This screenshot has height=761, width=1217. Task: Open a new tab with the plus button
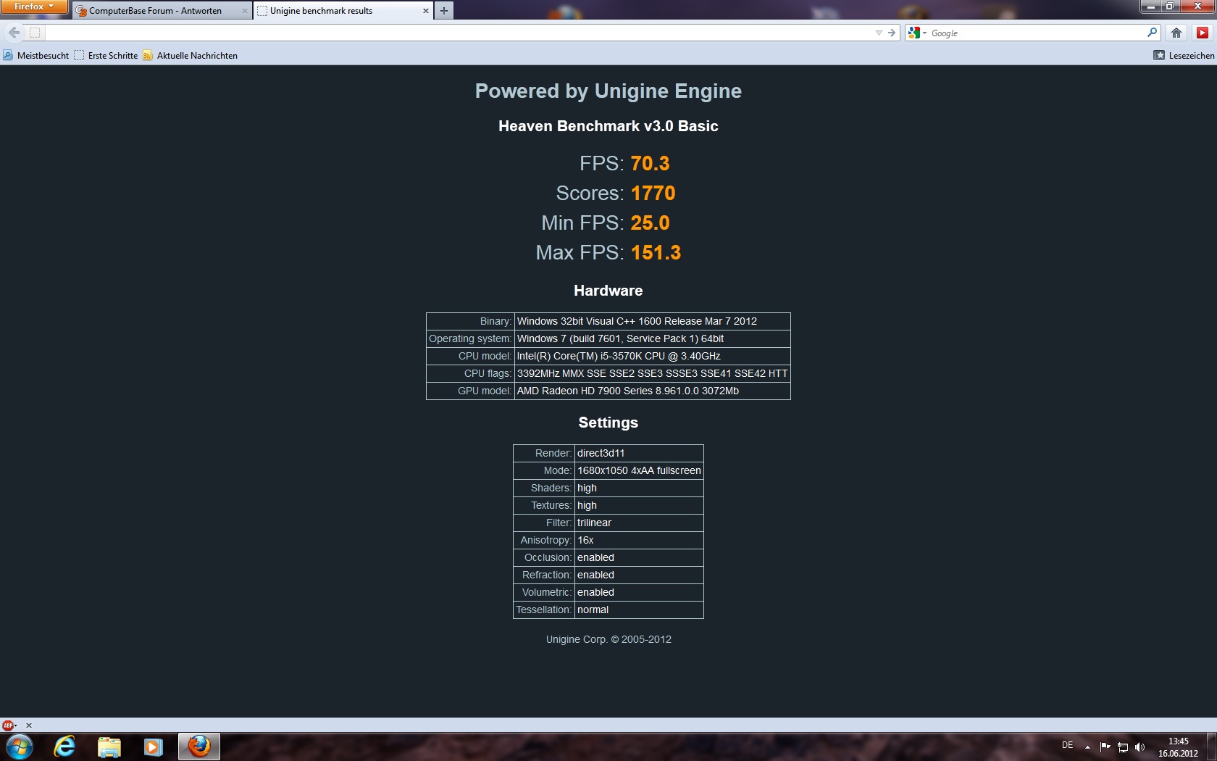[x=444, y=11]
